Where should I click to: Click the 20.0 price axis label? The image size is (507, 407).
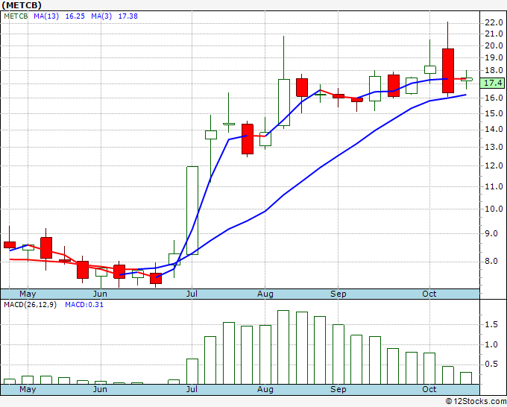(494, 45)
